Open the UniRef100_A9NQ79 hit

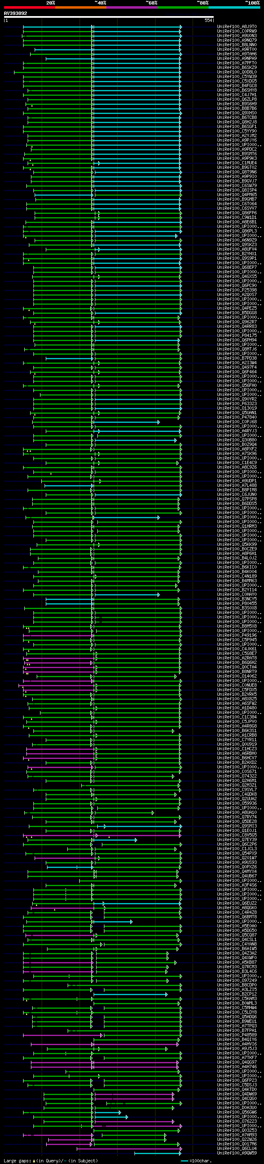(237, 40)
